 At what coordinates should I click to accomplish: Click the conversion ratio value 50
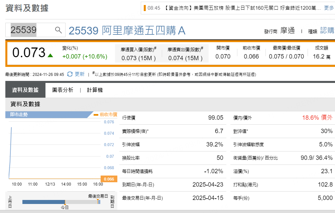[220, 158]
